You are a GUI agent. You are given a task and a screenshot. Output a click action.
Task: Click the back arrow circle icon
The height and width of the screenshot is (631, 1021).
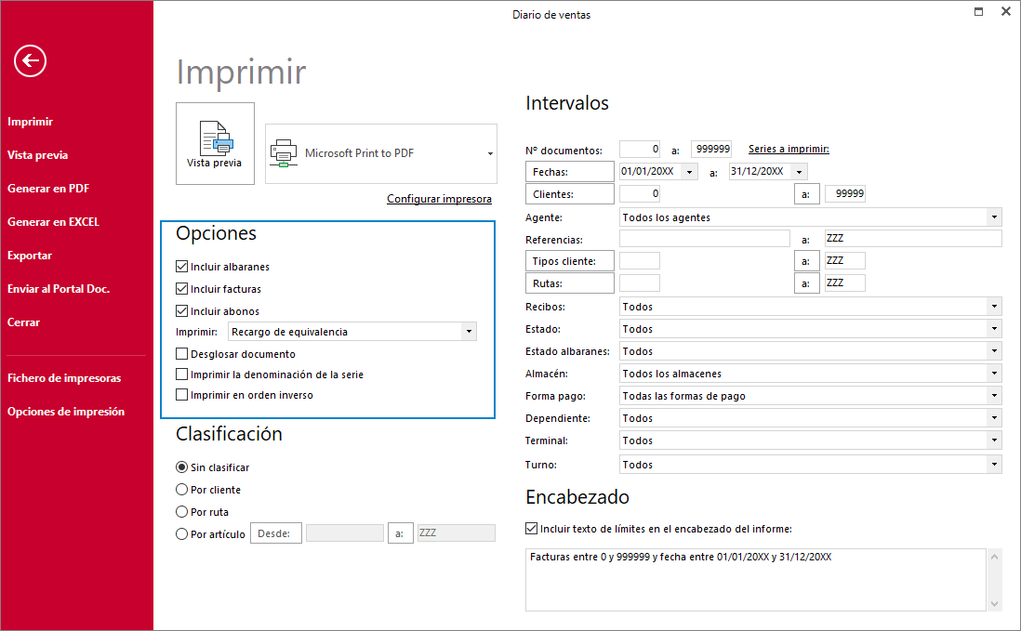tap(30, 61)
